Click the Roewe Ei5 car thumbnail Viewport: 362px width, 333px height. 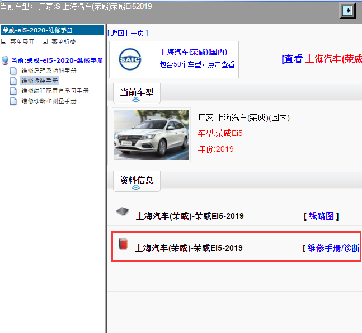pyautogui.click(x=151, y=135)
